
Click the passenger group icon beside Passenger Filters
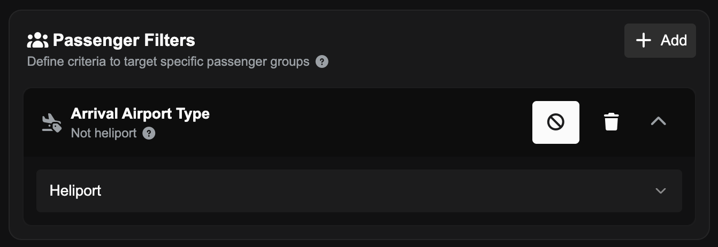[37, 40]
